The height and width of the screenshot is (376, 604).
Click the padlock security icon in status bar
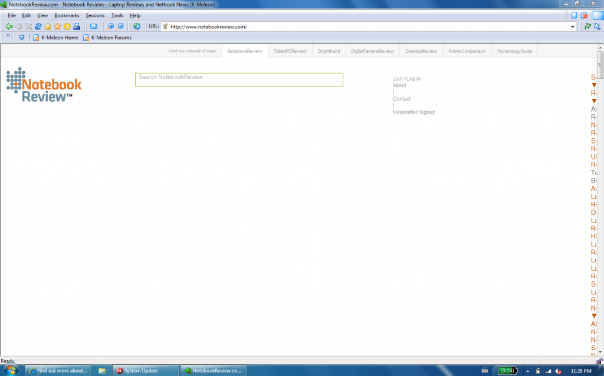tap(599, 361)
